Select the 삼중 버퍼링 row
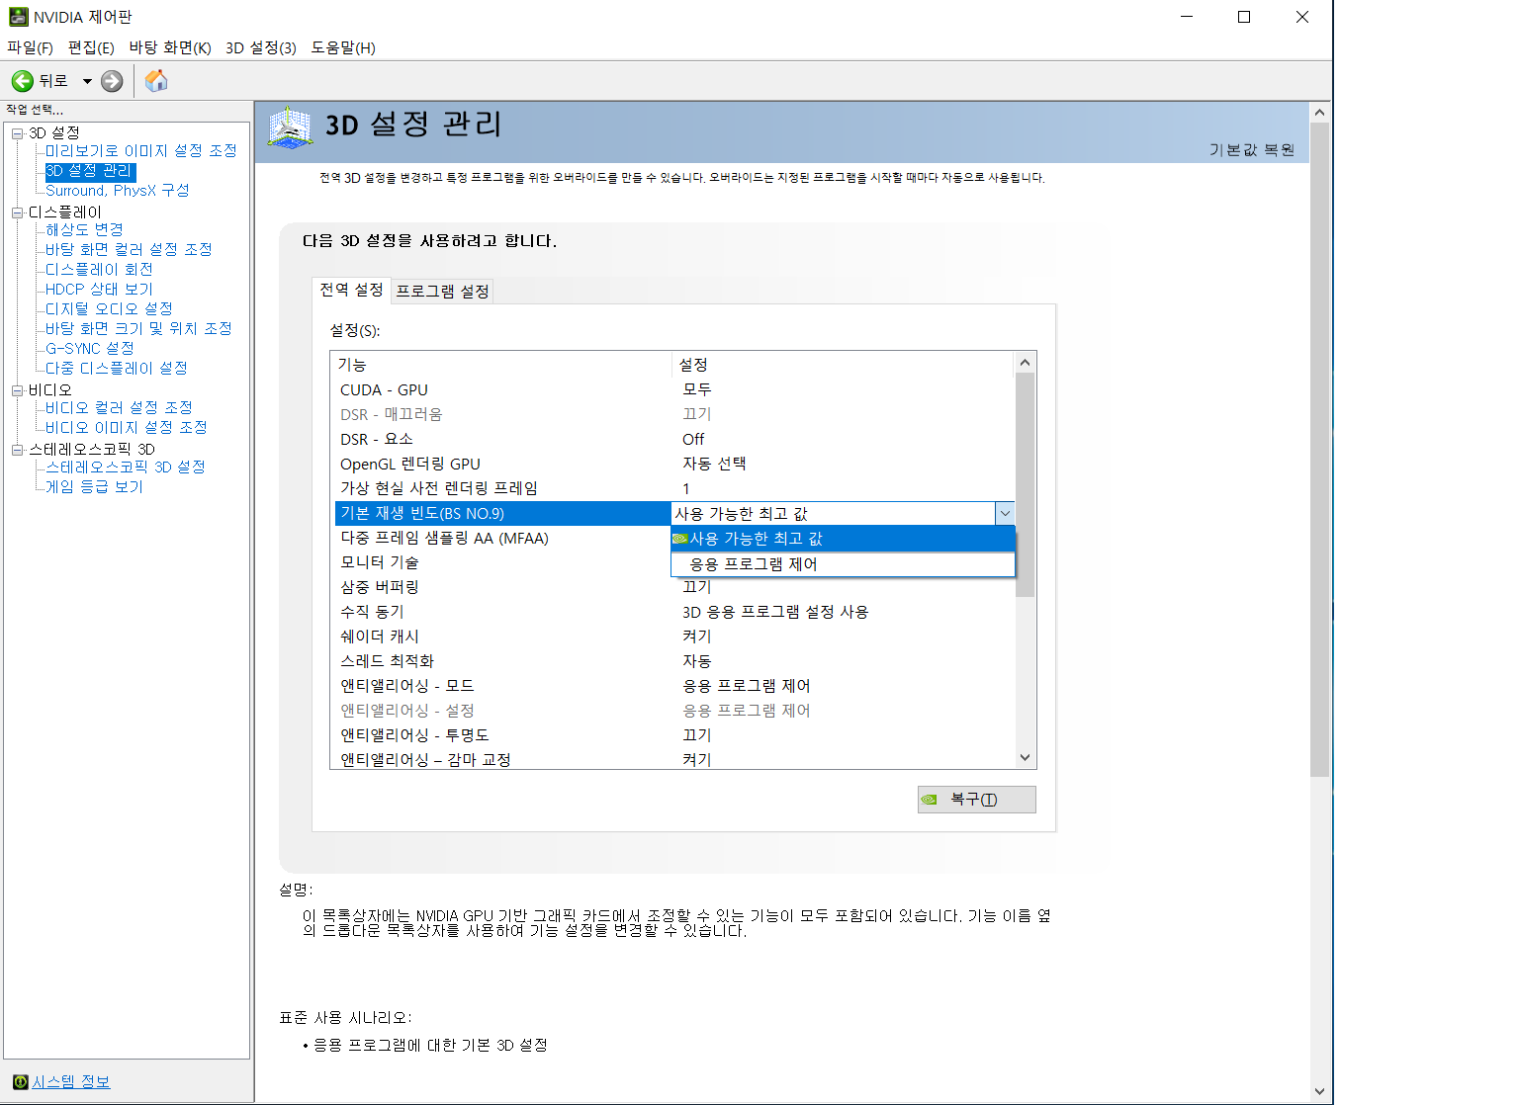The image size is (1519, 1105). 673,587
